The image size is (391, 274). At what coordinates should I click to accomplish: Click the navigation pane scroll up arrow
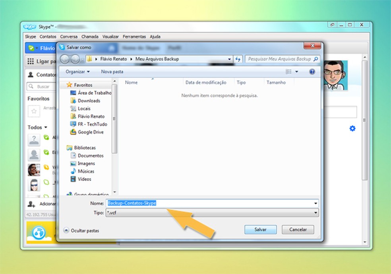coord(114,81)
